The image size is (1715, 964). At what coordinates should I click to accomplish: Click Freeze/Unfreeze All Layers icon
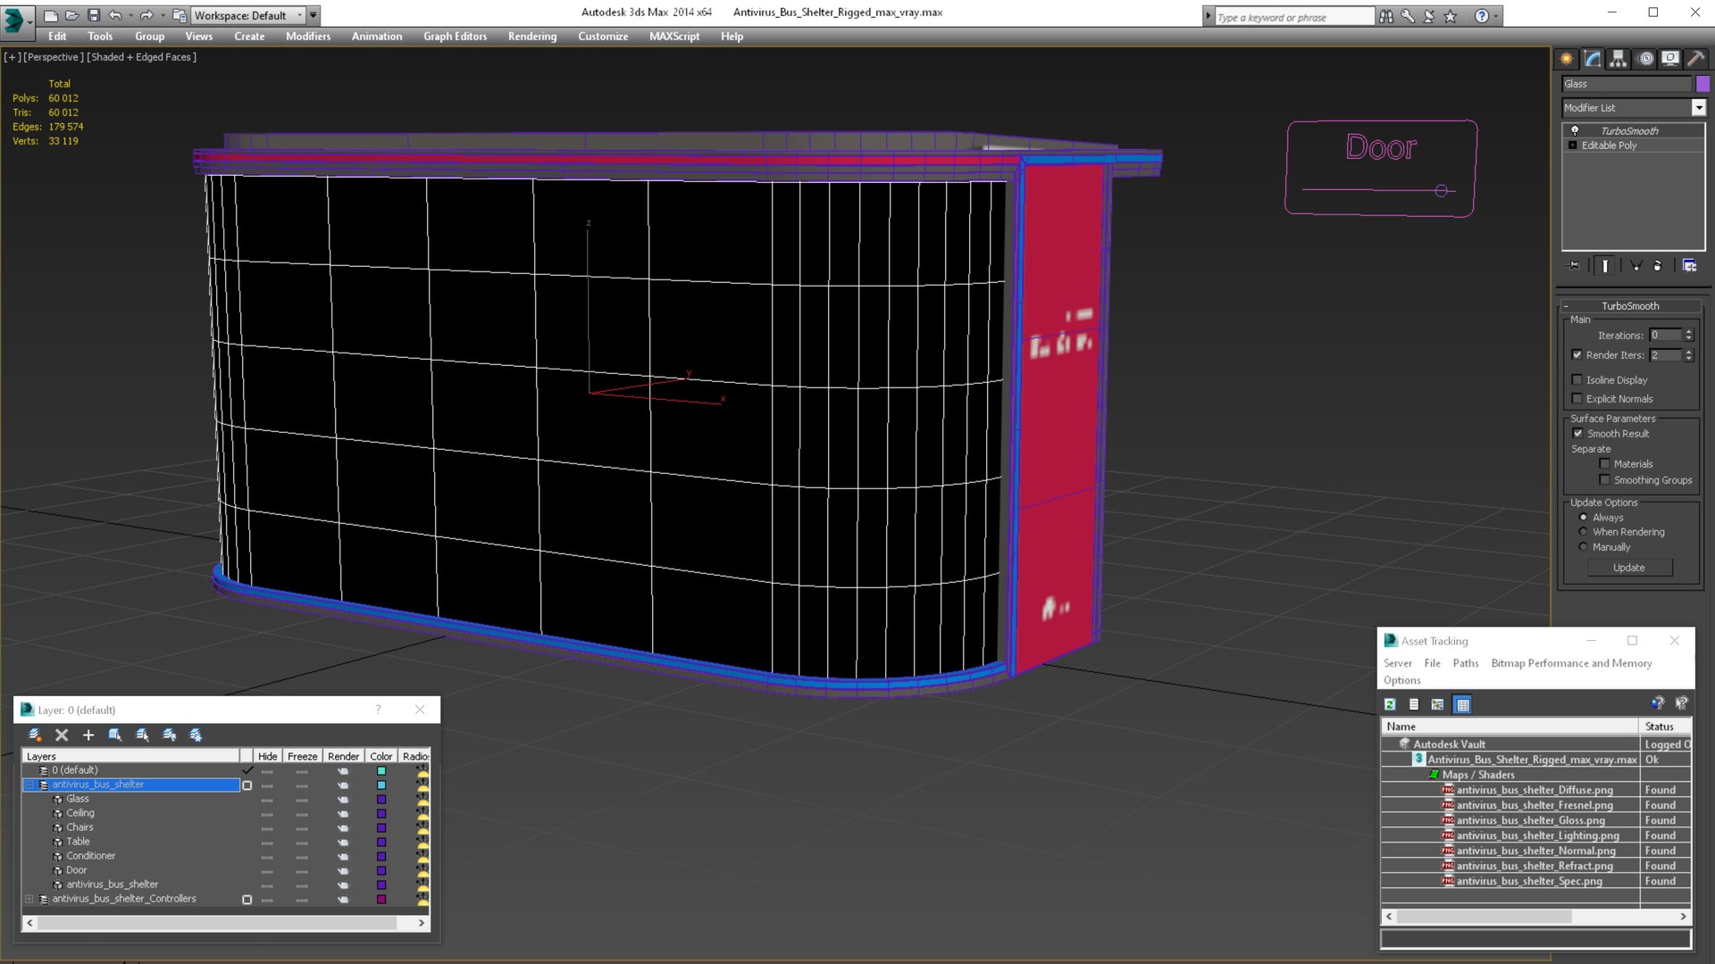(196, 735)
